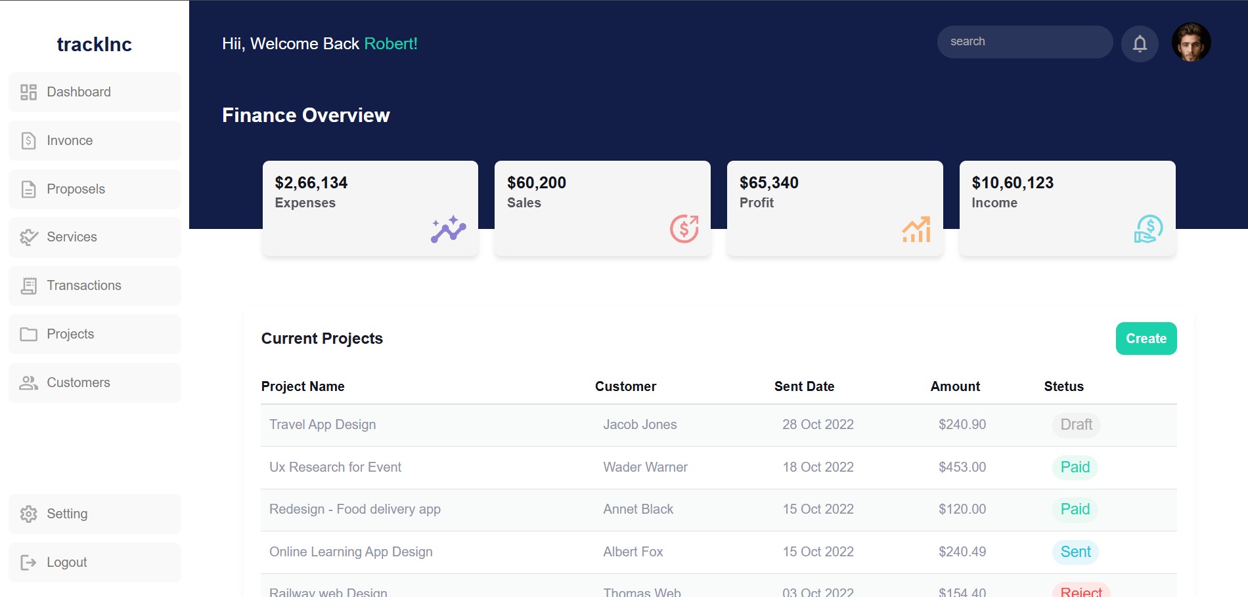
Task: Go to the Invonce page
Action: (95, 140)
